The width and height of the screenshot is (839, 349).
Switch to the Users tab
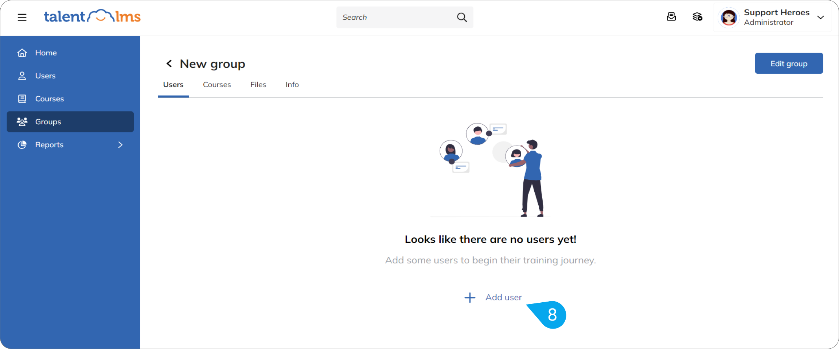pos(173,85)
